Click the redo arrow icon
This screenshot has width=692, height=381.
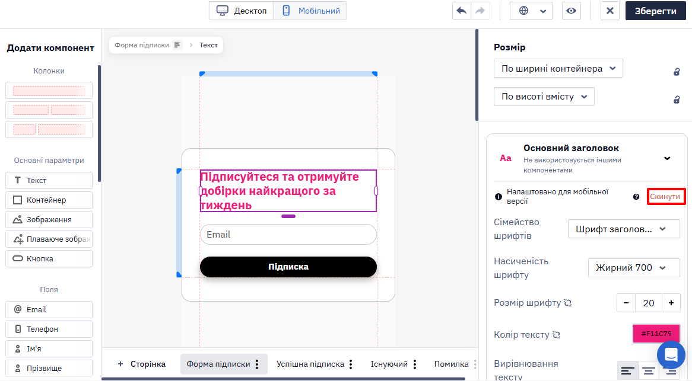[x=480, y=11]
